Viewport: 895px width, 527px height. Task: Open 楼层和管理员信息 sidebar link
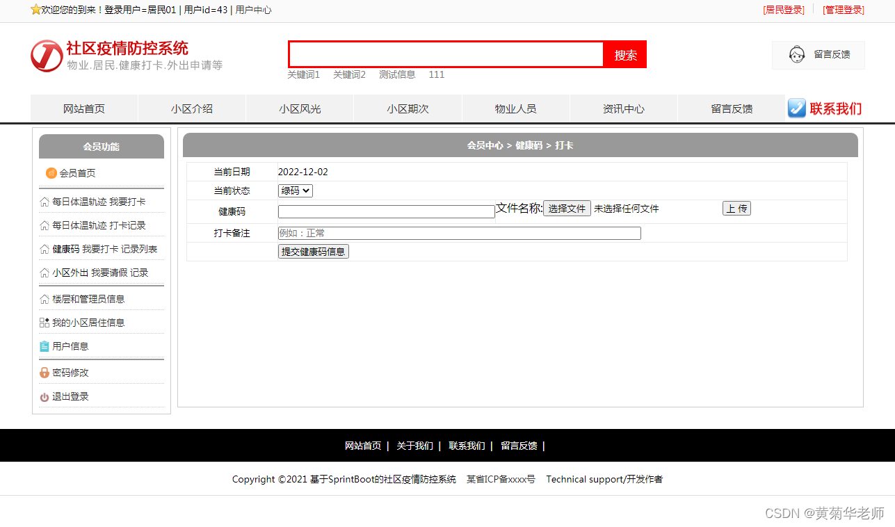pos(88,300)
